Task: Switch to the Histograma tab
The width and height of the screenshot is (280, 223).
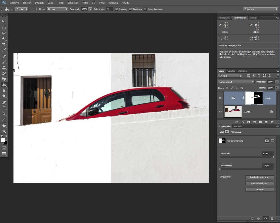Action: tap(224, 18)
